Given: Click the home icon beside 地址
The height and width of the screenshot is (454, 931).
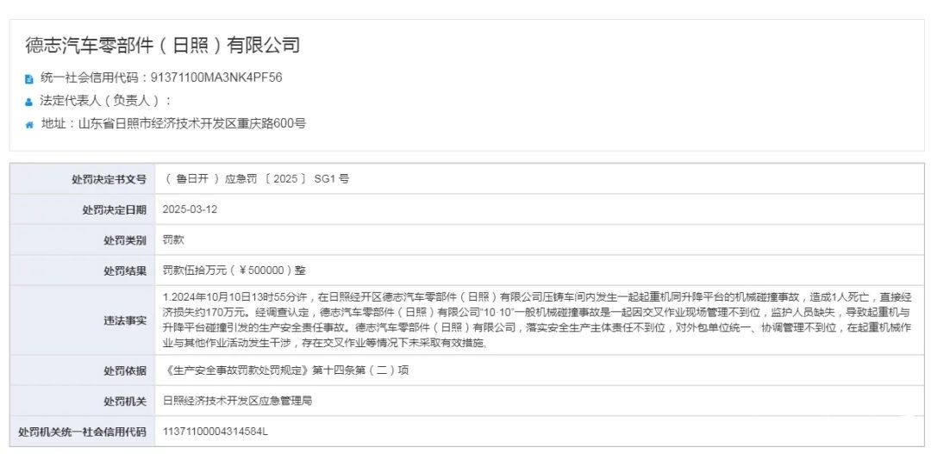Looking at the screenshot, I should pos(28,125).
